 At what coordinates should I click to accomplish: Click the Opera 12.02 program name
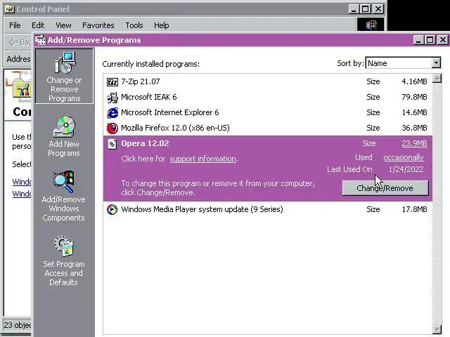[145, 143]
